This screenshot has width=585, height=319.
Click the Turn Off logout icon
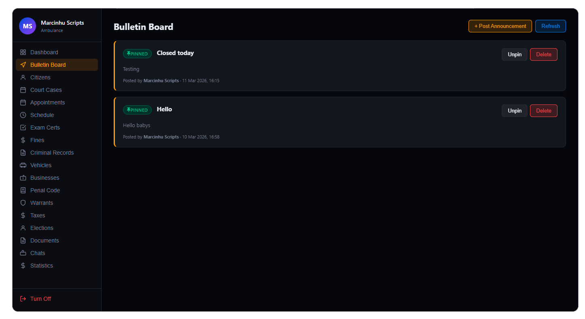coord(23,299)
